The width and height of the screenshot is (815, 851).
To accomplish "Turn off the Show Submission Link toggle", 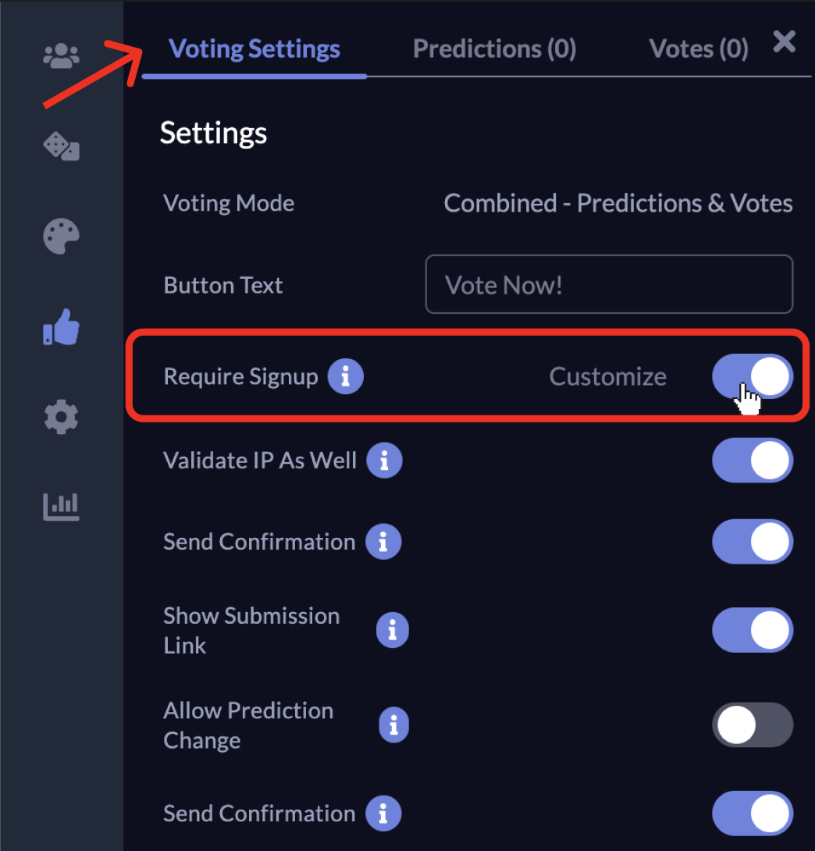I will 752,630.
